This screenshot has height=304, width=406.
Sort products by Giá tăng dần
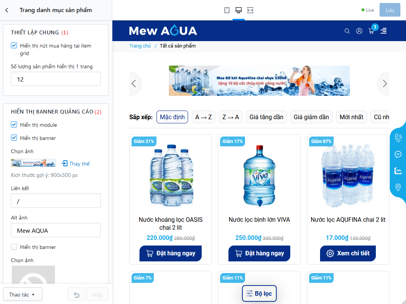pos(267,117)
